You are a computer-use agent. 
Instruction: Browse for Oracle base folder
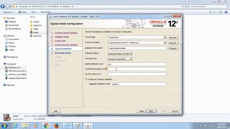(173, 37)
